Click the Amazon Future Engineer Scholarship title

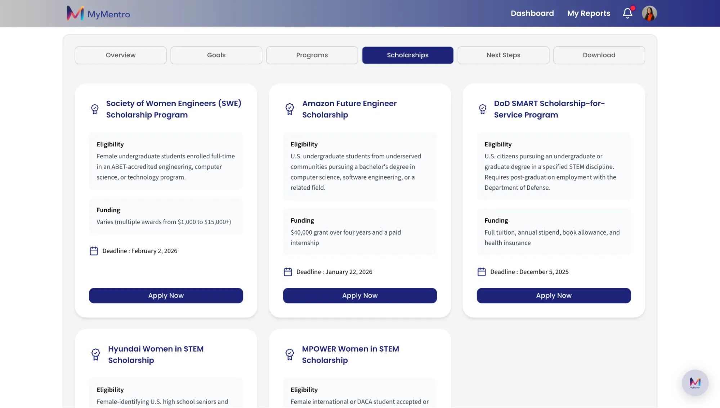349,109
